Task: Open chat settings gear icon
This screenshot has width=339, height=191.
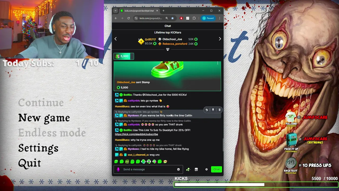Action: pos(207,169)
